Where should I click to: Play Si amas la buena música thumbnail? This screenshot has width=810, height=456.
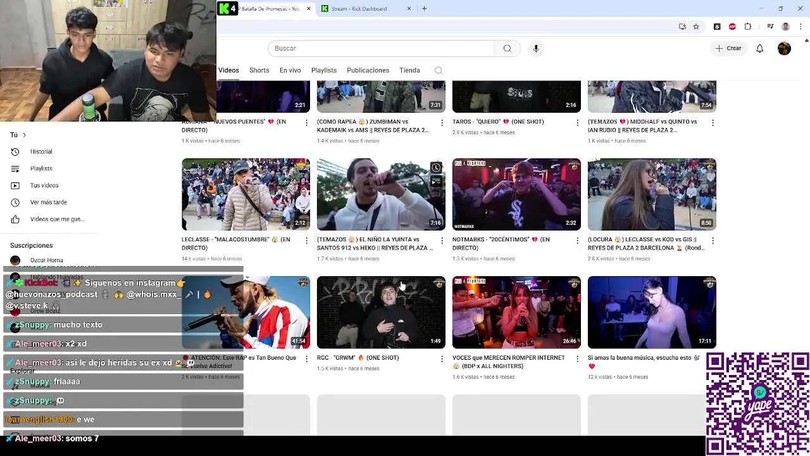click(652, 312)
